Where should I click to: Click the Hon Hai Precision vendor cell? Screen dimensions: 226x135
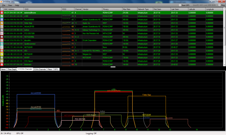(x=92, y=34)
